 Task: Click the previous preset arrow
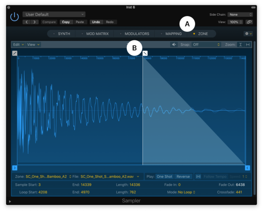pos(27,22)
